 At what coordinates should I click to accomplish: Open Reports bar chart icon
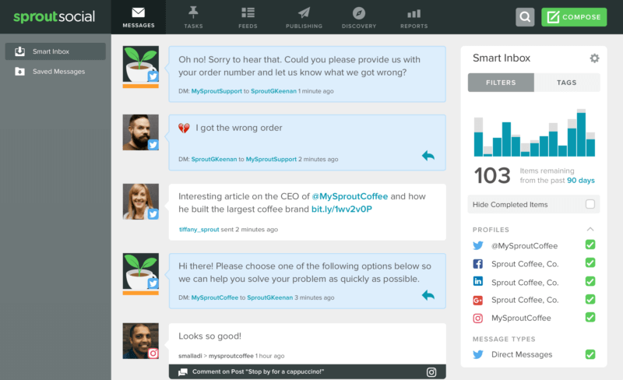coord(414,13)
